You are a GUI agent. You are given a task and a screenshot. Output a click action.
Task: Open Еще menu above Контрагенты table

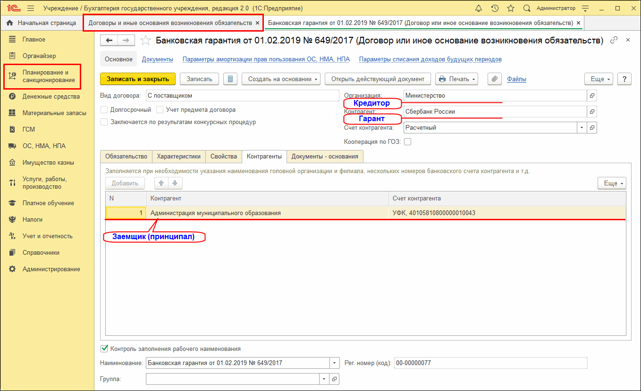pyautogui.click(x=612, y=183)
